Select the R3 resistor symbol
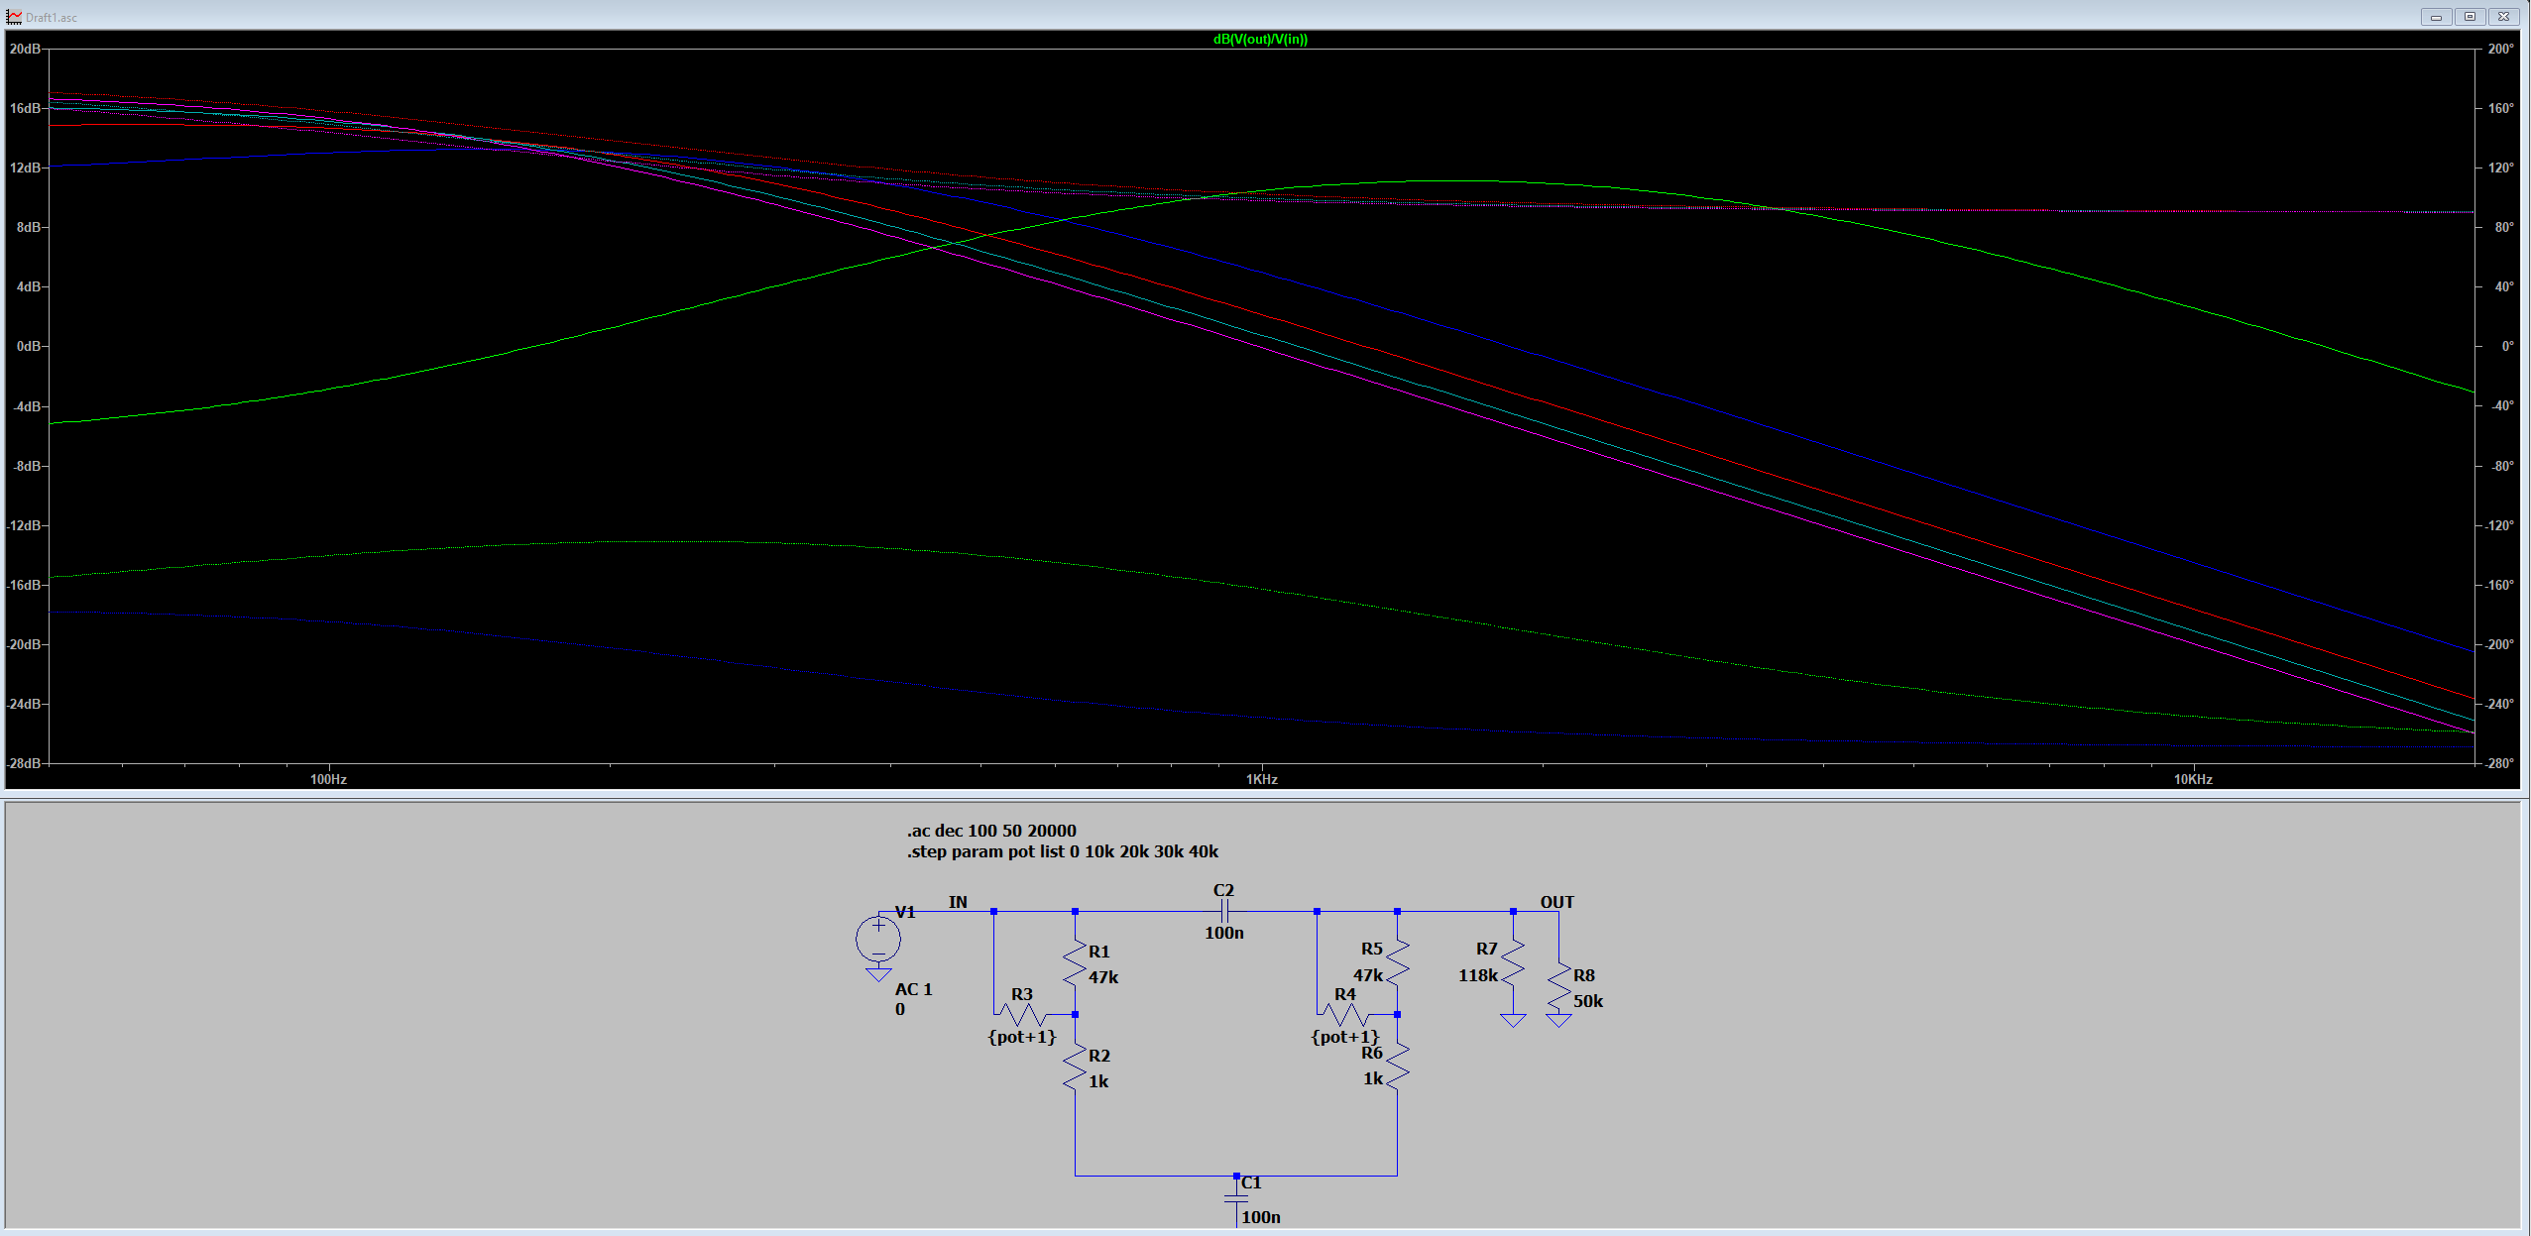The height and width of the screenshot is (1236, 2531). tap(1022, 1014)
